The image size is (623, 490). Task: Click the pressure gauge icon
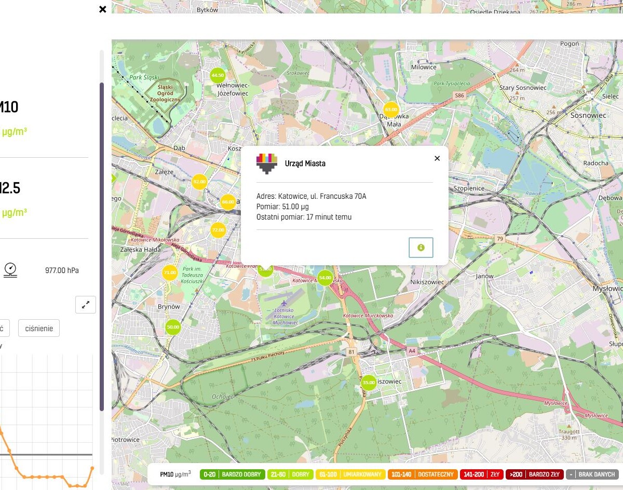coord(10,270)
